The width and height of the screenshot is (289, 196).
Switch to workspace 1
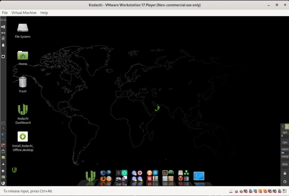click(x=283, y=126)
